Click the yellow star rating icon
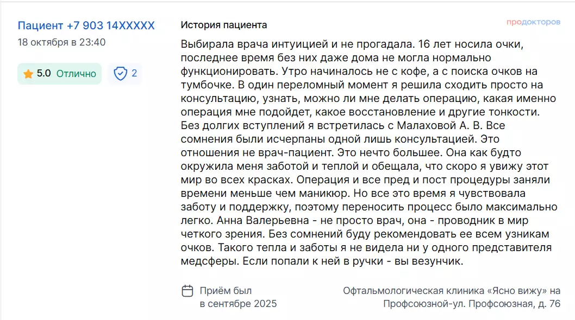Viewport: 575px width, 320px height. [x=28, y=74]
